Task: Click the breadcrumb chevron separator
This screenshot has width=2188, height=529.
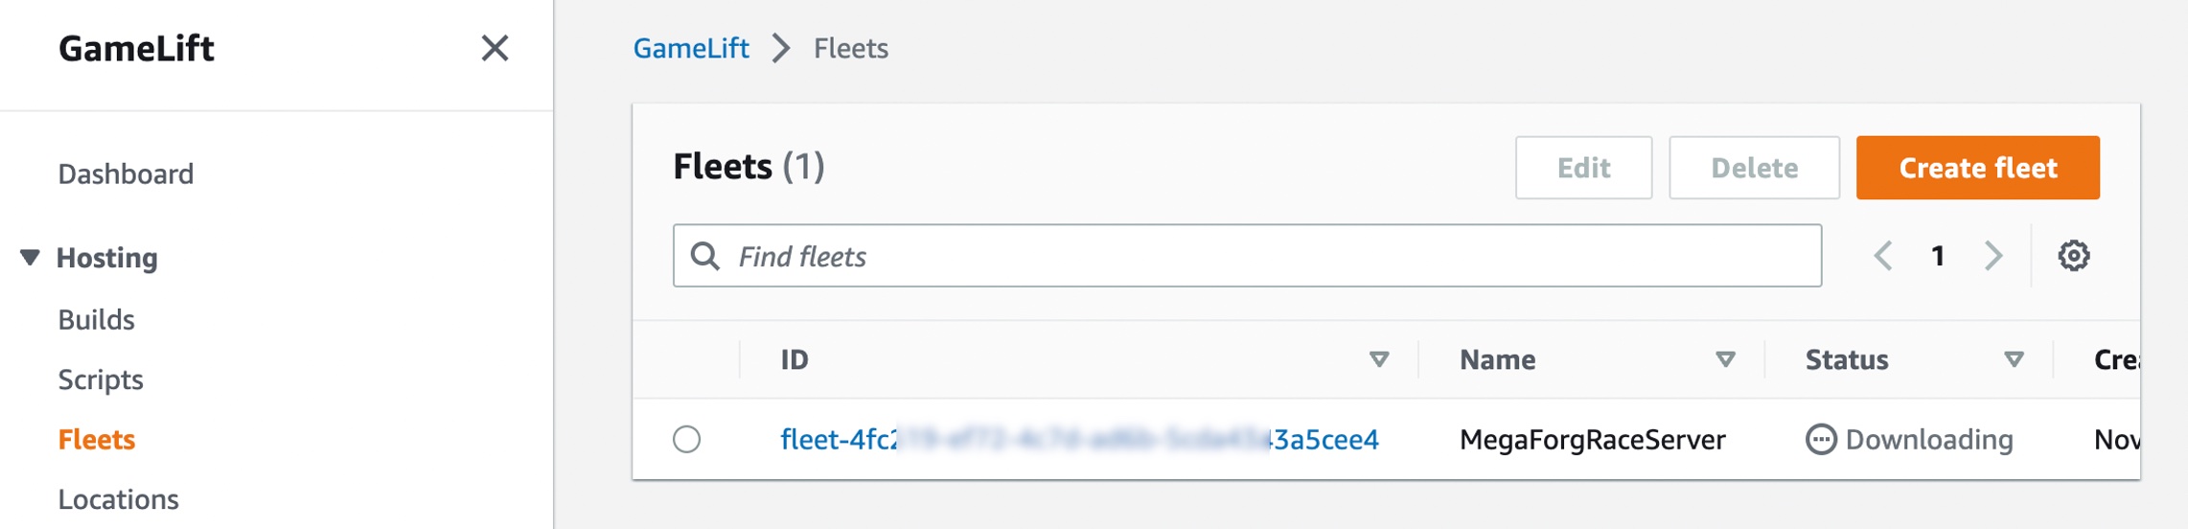Action: (x=782, y=48)
